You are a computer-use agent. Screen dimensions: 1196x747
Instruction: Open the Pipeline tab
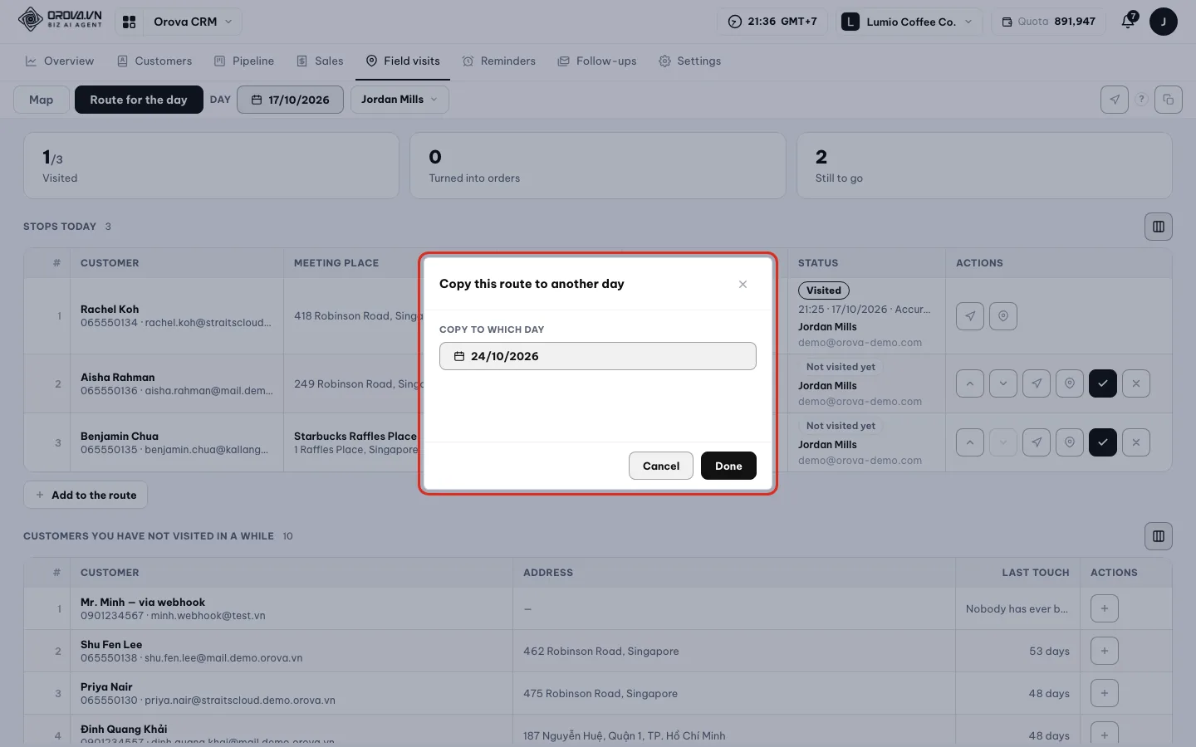[244, 61]
